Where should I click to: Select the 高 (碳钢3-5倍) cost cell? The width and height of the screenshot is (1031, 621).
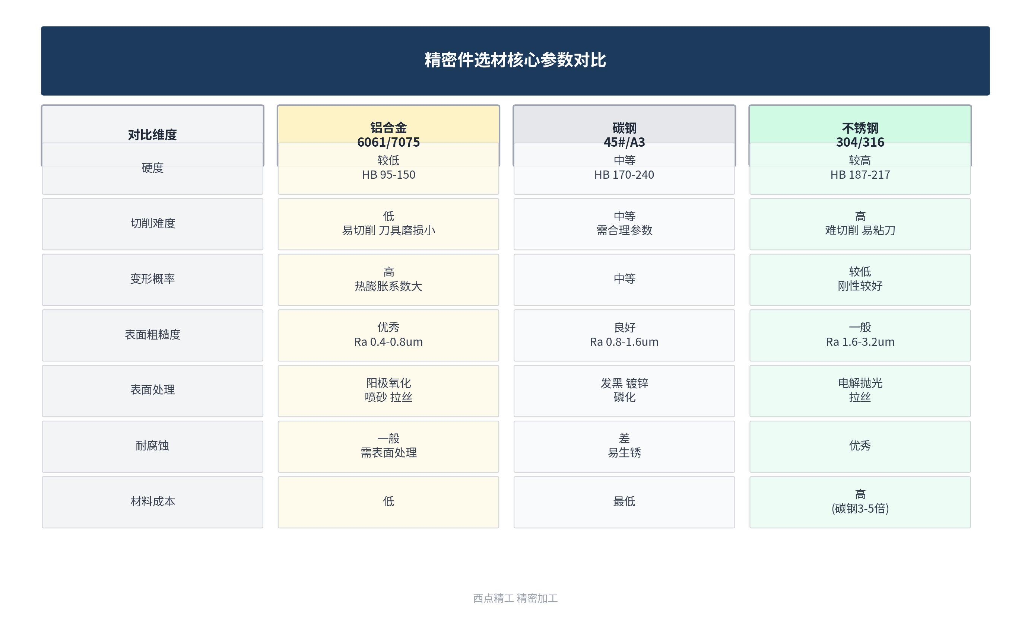[860, 502]
